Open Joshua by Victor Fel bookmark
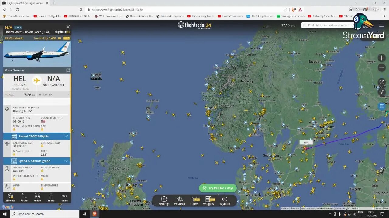This screenshot has width=389, height=218. [322, 16]
